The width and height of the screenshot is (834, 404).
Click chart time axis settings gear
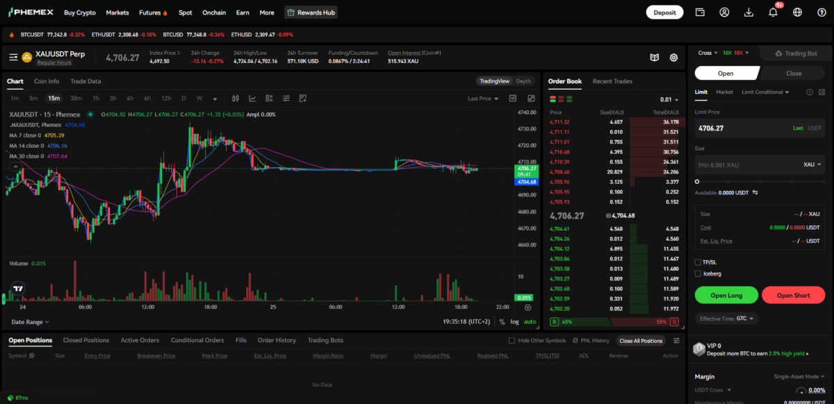tap(528, 307)
